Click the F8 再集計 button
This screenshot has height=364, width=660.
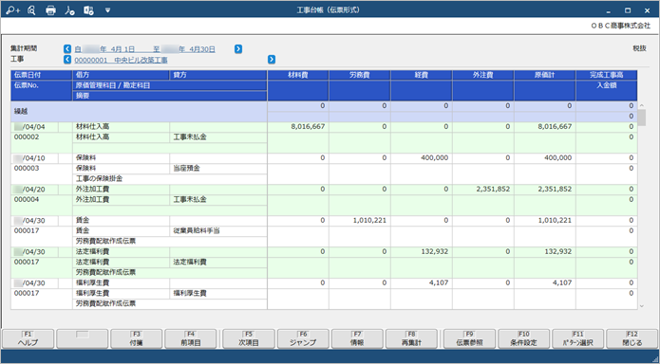[x=411, y=338]
